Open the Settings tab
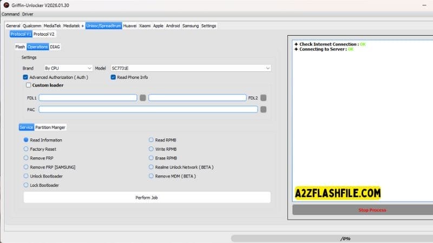This screenshot has width=433, height=243. [x=208, y=25]
